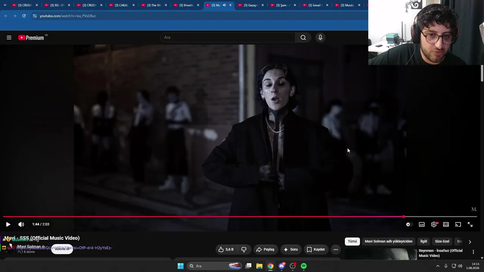Share the video via Paylaş button
This screenshot has width=484, height=272.
[265, 249]
